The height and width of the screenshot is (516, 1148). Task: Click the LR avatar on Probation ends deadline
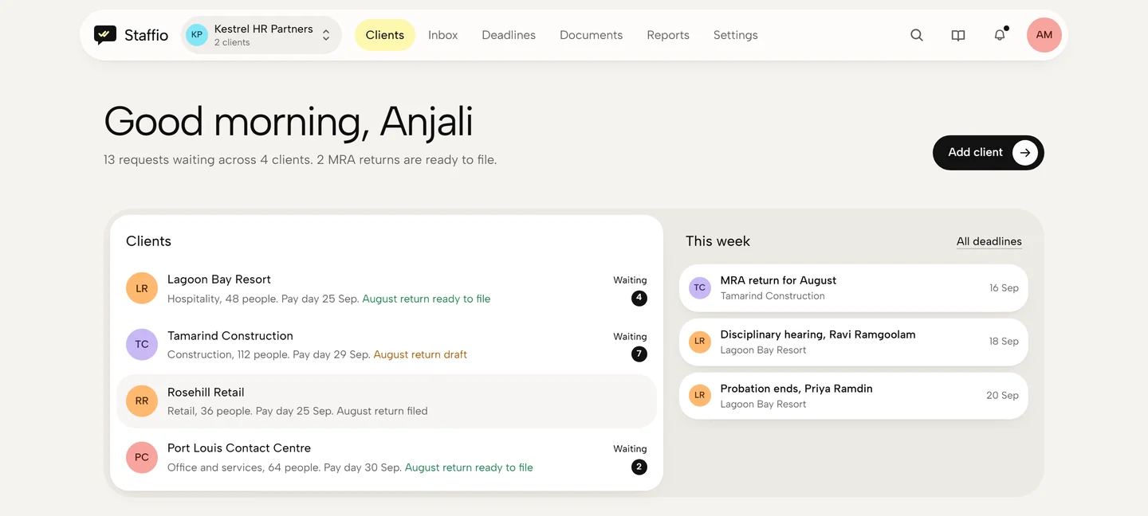coord(700,396)
